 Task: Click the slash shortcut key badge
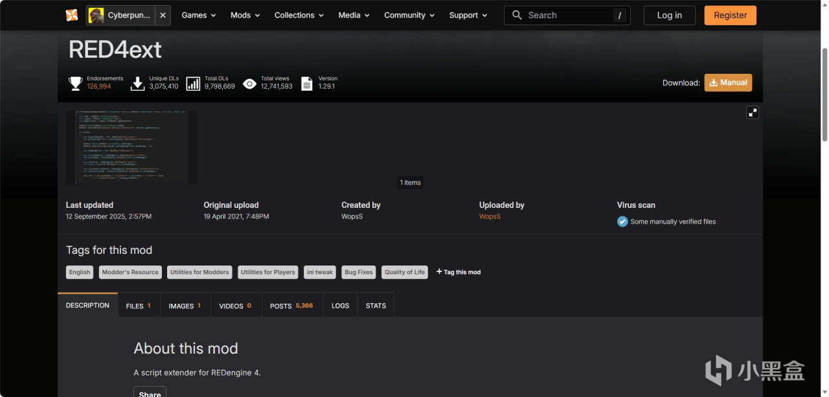620,15
